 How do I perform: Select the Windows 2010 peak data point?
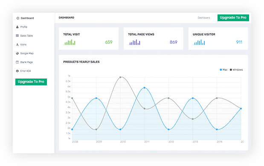[x=120, y=77]
